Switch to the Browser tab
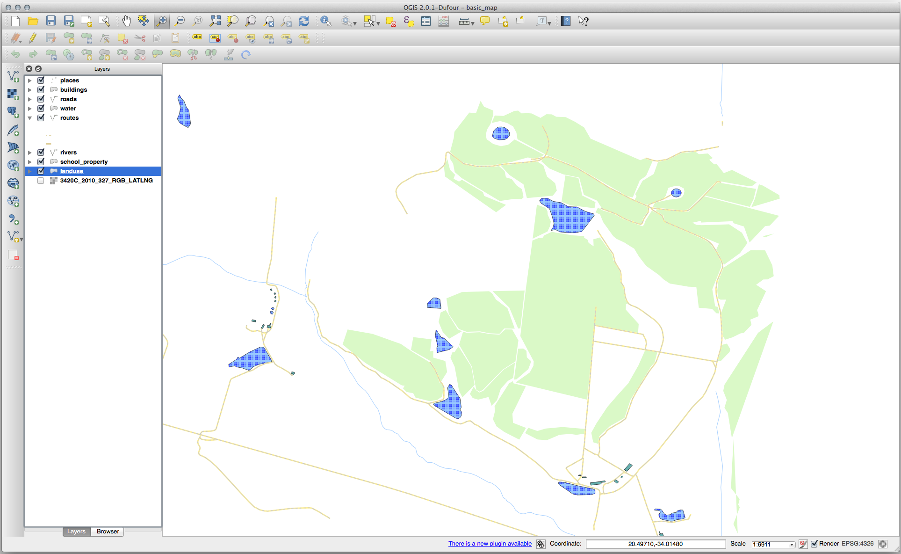Viewport: 901px width, 554px height. (x=108, y=532)
